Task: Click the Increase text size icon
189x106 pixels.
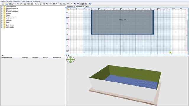Action: [x=61, y=4]
